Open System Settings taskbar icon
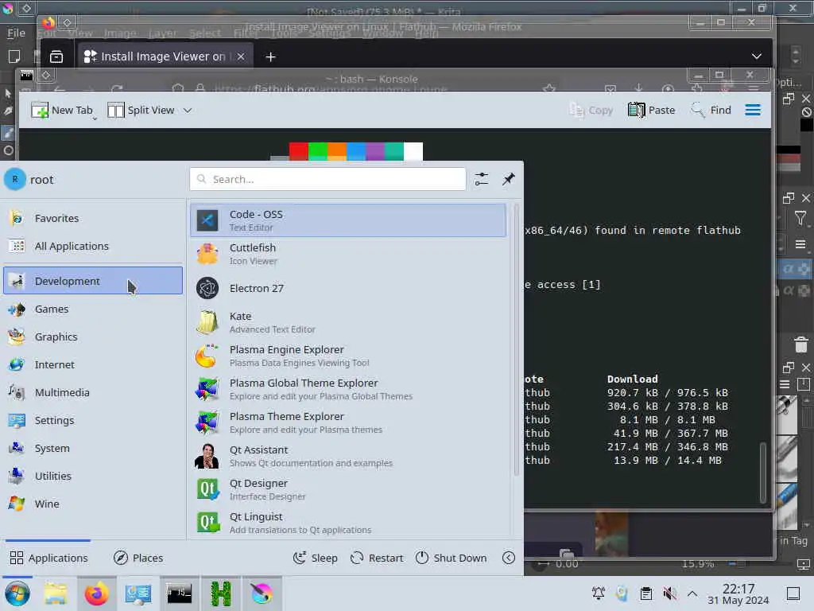 (138, 593)
